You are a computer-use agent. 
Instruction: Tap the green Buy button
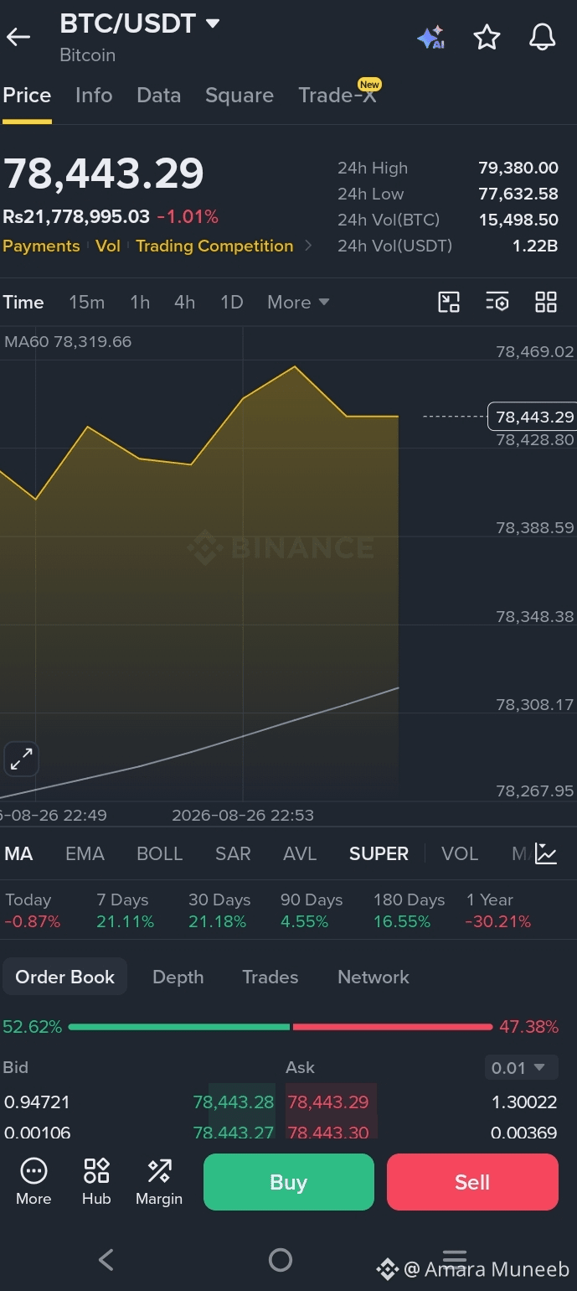click(289, 1182)
